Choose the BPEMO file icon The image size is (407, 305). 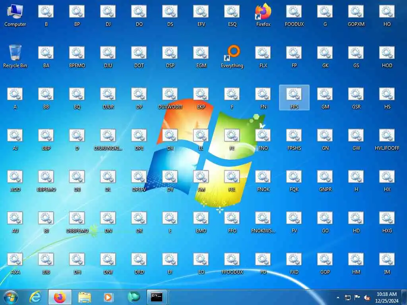pyautogui.click(x=77, y=57)
